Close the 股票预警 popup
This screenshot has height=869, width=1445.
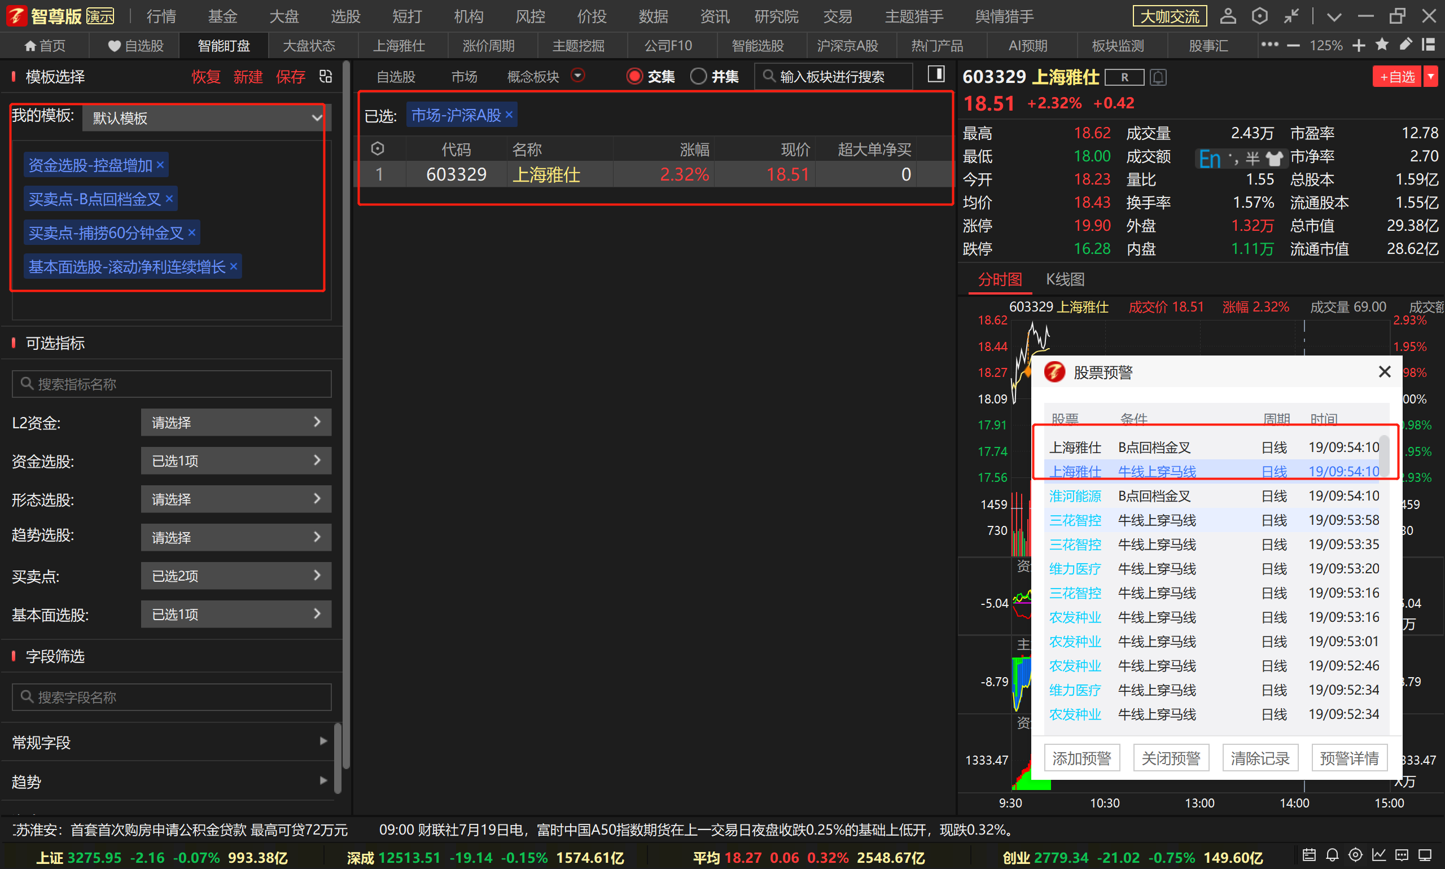pyautogui.click(x=1385, y=372)
